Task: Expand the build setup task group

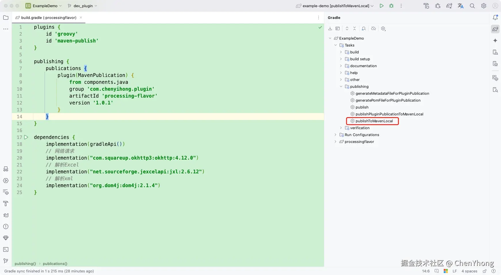Action: [x=341, y=59]
